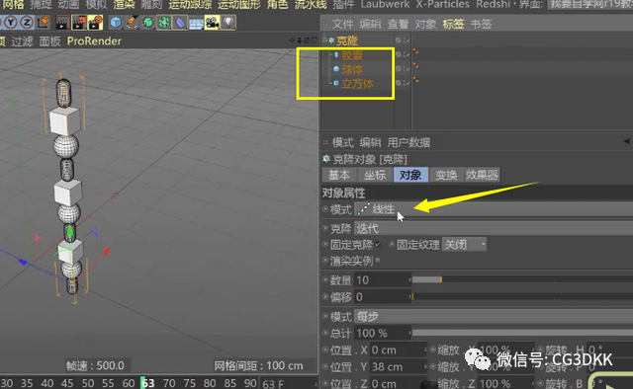Open the render settings icon

[x=96, y=23]
